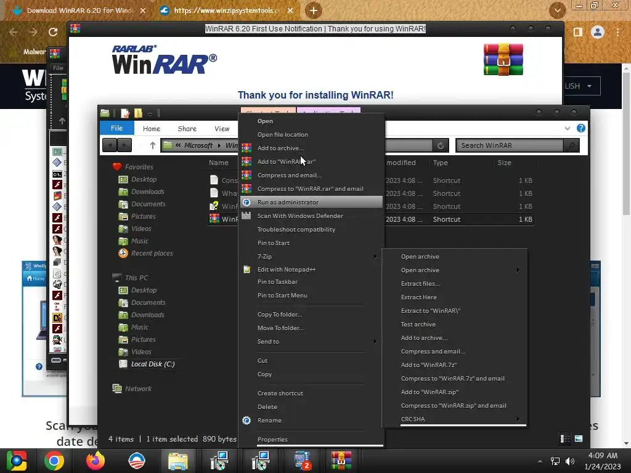The height and width of the screenshot is (473, 631).
Task: Go up one folder with the up arrow
Action: [153, 145]
